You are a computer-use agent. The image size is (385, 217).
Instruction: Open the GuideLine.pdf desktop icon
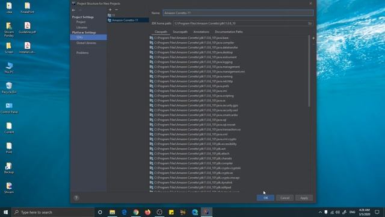[27, 28]
